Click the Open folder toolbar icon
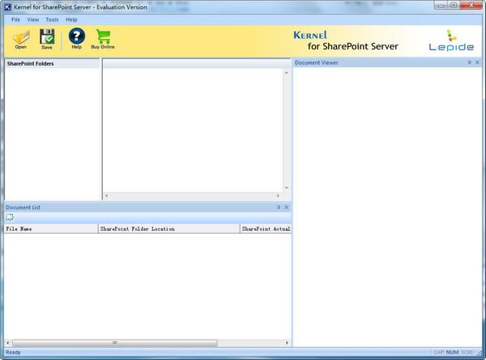 20,36
